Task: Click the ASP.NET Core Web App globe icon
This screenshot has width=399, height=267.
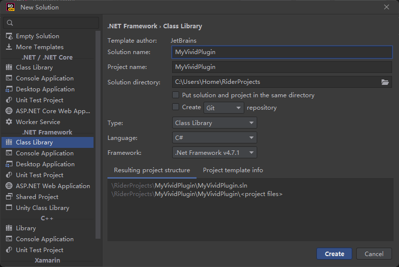Action: (9, 111)
